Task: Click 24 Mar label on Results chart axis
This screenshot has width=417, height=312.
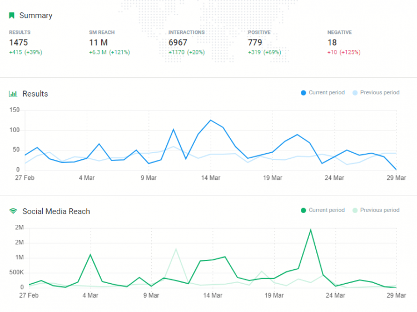Action: tap(334, 178)
